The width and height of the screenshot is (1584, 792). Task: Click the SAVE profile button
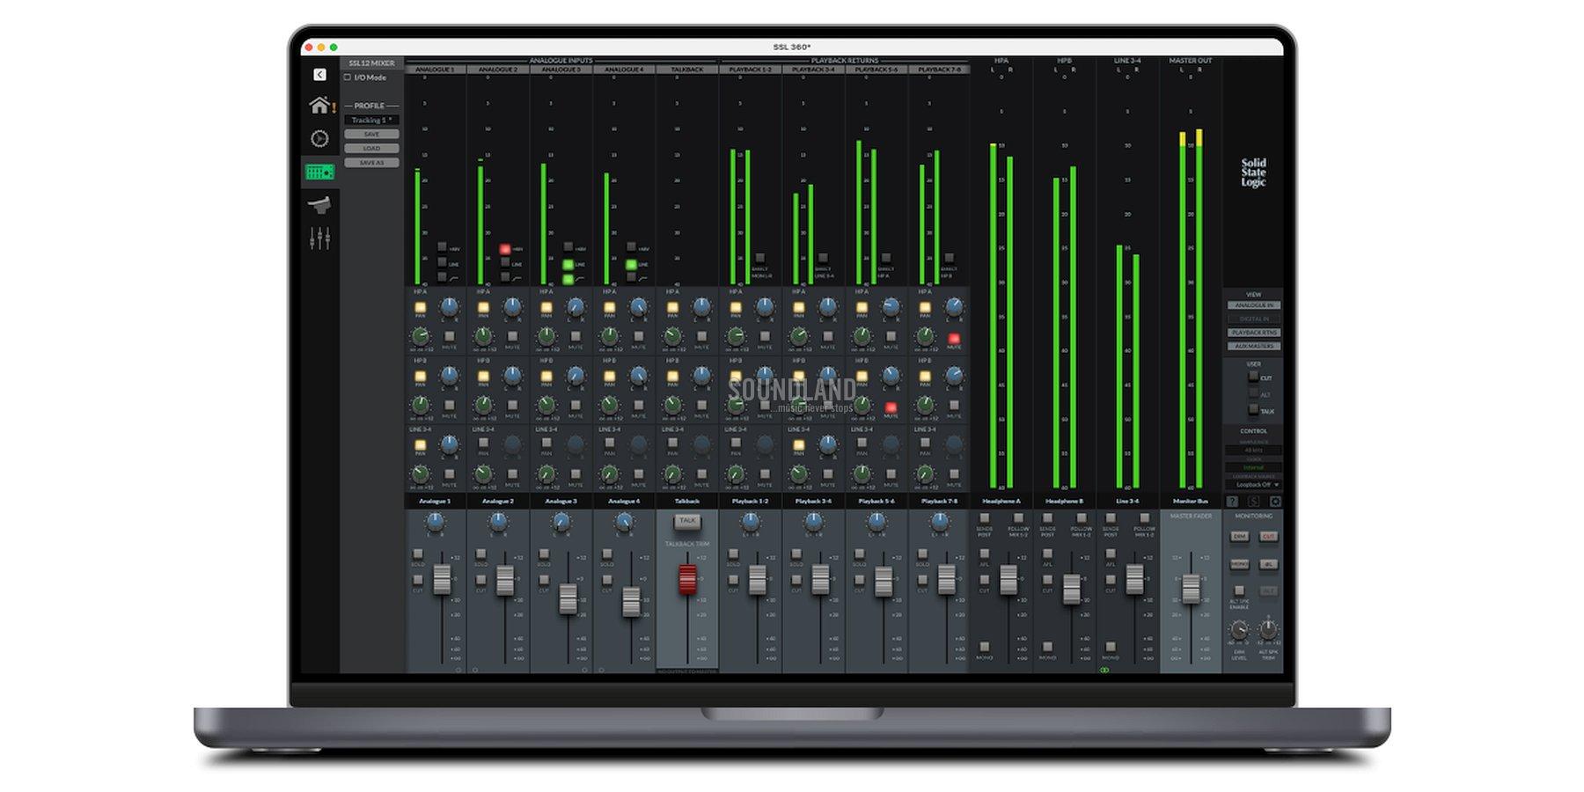pyautogui.click(x=371, y=135)
